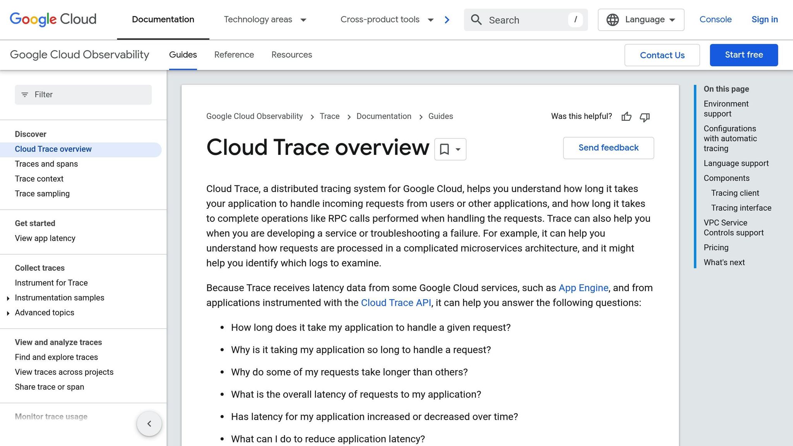Open View app latency in sidebar
This screenshot has height=446, width=793.
coord(45,238)
